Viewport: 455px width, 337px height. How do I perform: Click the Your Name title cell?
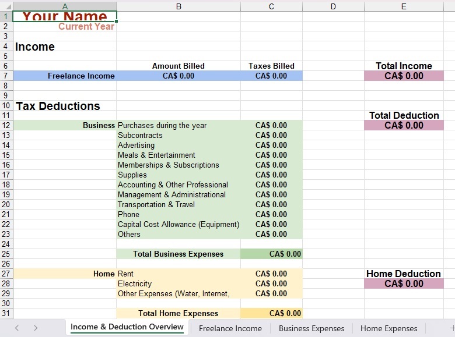(65, 16)
